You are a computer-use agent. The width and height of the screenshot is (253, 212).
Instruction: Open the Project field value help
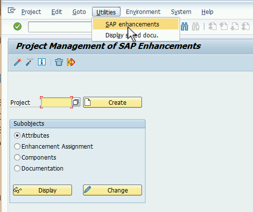tap(76, 102)
